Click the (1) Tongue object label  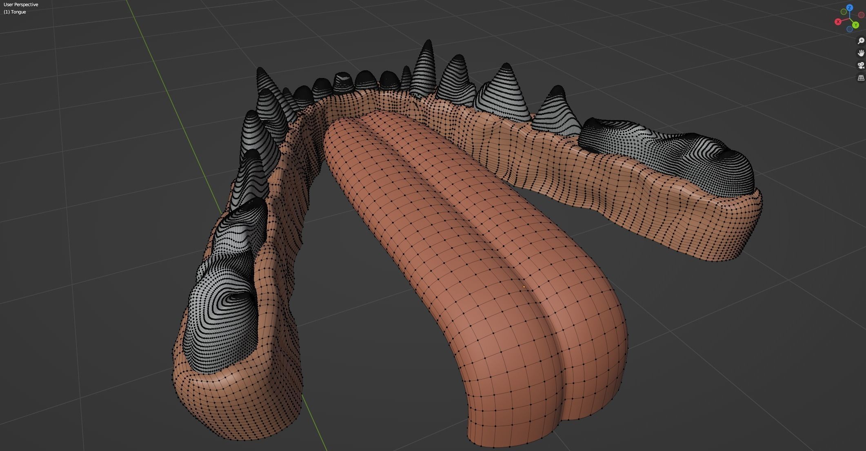coord(15,12)
